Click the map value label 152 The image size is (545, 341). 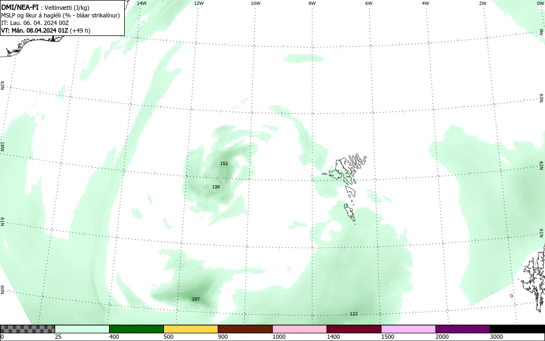pyautogui.click(x=224, y=163)
